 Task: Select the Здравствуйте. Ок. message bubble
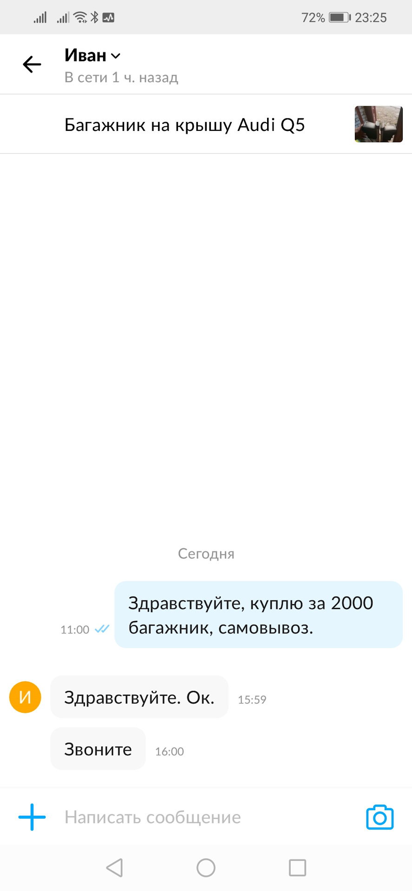[139, 697]
